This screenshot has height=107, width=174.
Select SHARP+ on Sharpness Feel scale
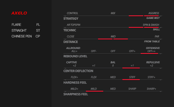[x=151, y=89]
